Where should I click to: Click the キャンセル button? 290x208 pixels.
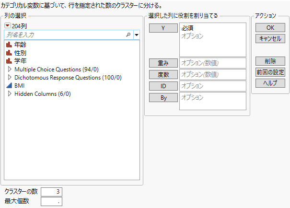[270, 39]
